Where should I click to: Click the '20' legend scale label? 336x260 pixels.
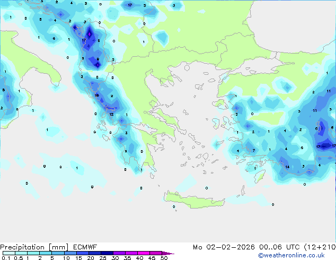[91, 258]
